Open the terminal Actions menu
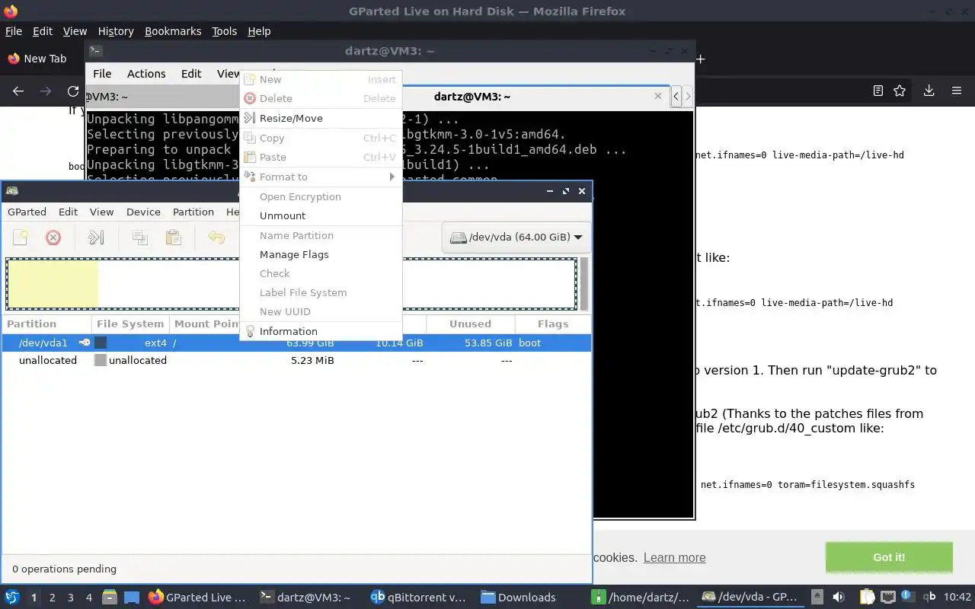Viewport: 975px width, 609px height. click(146, 74)
